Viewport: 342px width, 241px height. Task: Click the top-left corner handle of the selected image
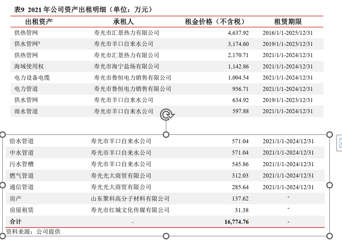[2, 135]
